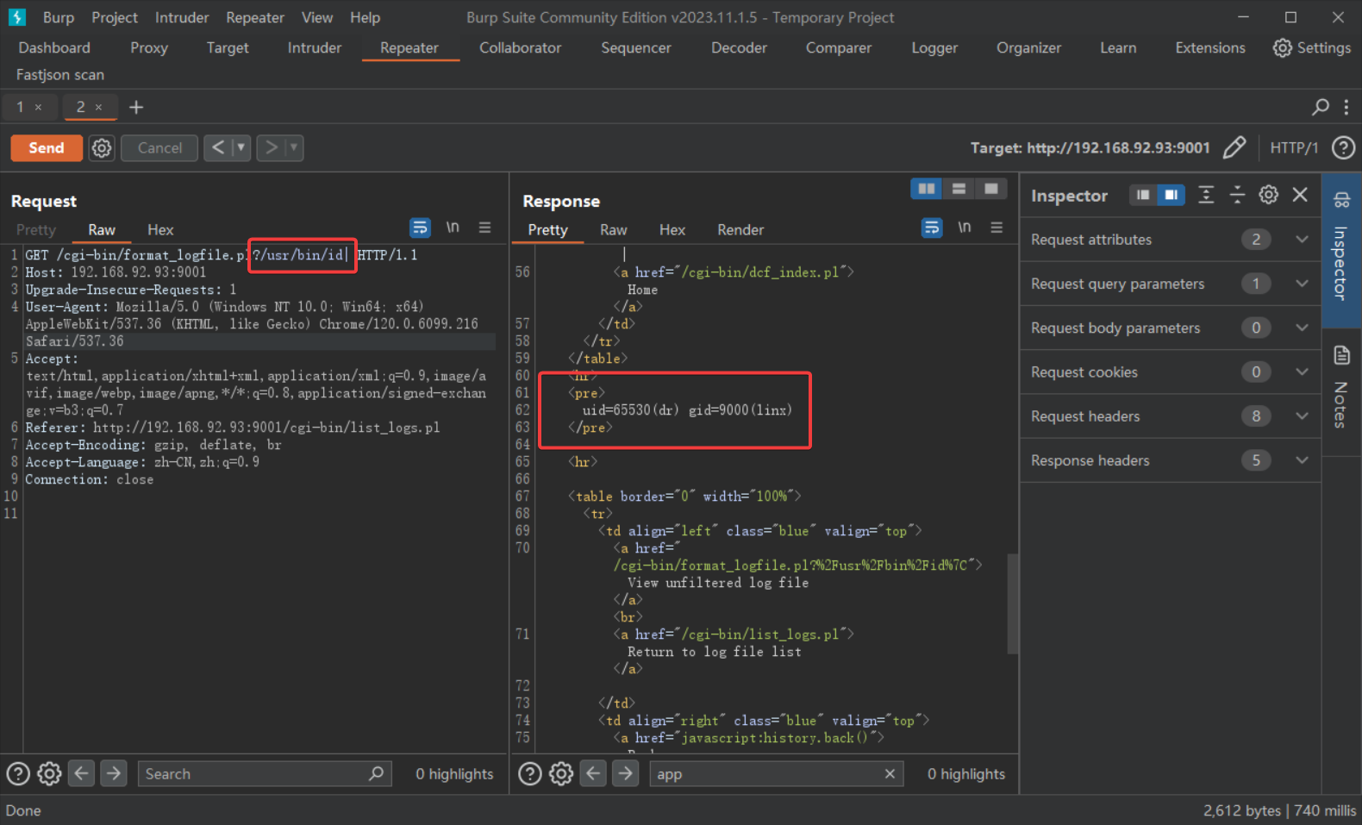Open Settings in top bar
The height and width of the screenshot is (825, 1362).
(1312, 48)
